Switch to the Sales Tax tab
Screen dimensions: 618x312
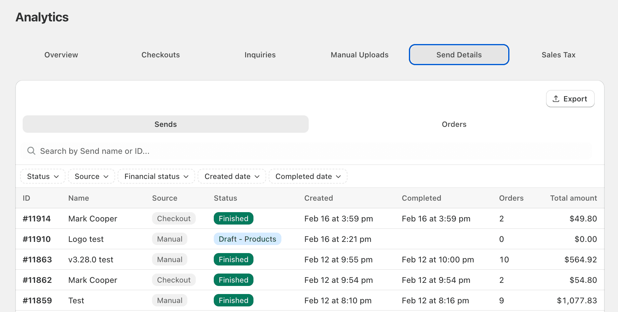click(558, 55)
